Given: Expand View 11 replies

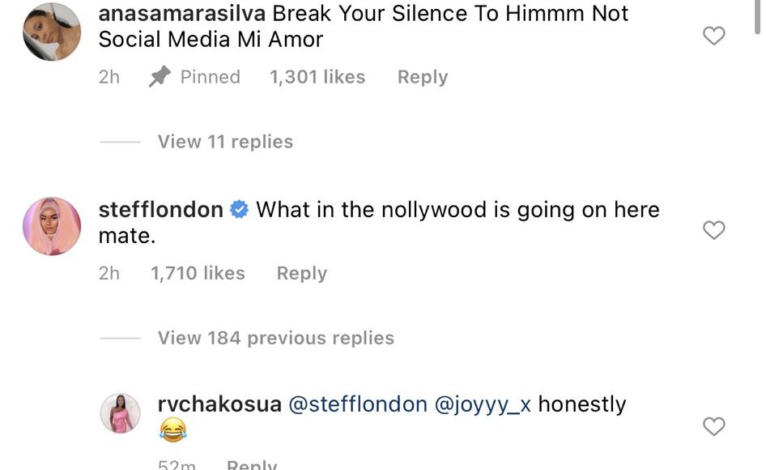Looking at the screenshot, I should [x=225, y=142].
